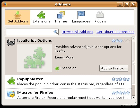
Task: Click the Get Add-ons box icon
Action: pyautogui.click(x=17, y=15)
